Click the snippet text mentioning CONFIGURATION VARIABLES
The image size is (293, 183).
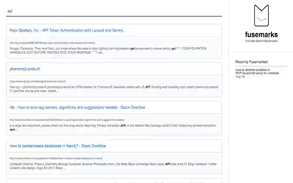pyautogui.click(x=108, y=50)
